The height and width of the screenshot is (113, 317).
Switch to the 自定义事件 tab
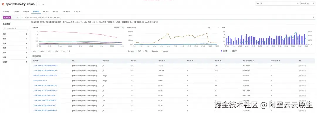[66, 11]
